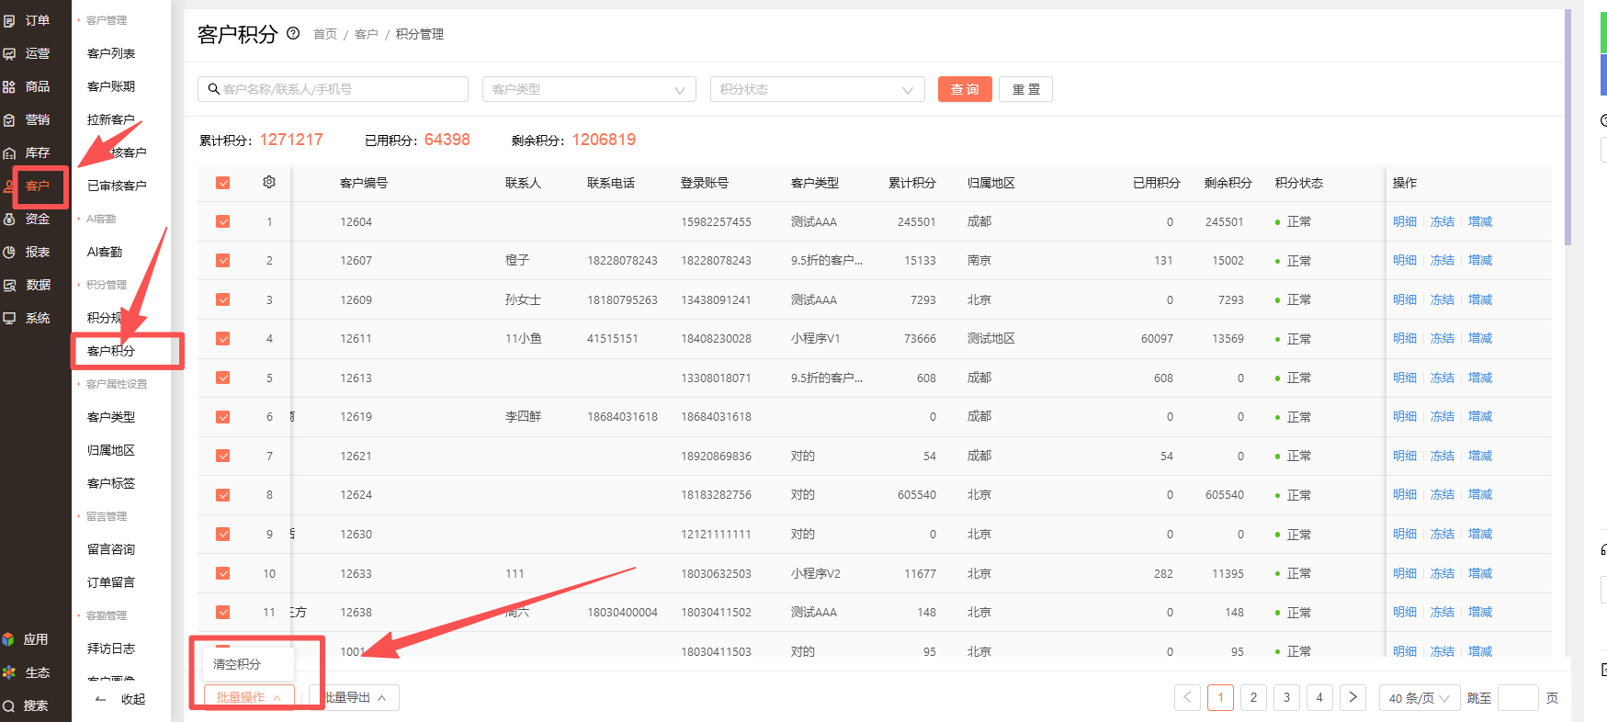Image resolution: width=1607 pixels, height=722 pixels.
Task: Select the 客户 section icon in the sidebar
Action: (x=9, y=186)
